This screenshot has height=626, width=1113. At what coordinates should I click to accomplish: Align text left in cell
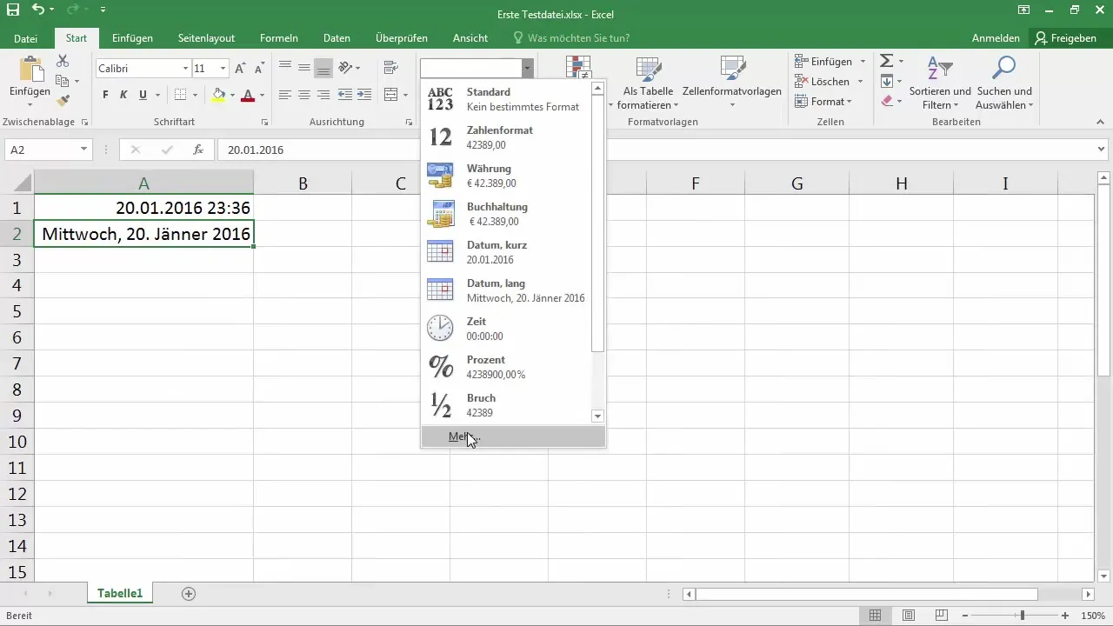(x=284, y=95)
